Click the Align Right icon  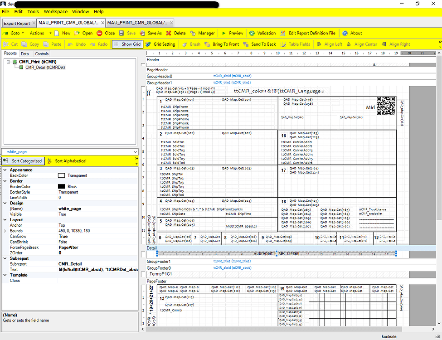click(x=384, y=44)
